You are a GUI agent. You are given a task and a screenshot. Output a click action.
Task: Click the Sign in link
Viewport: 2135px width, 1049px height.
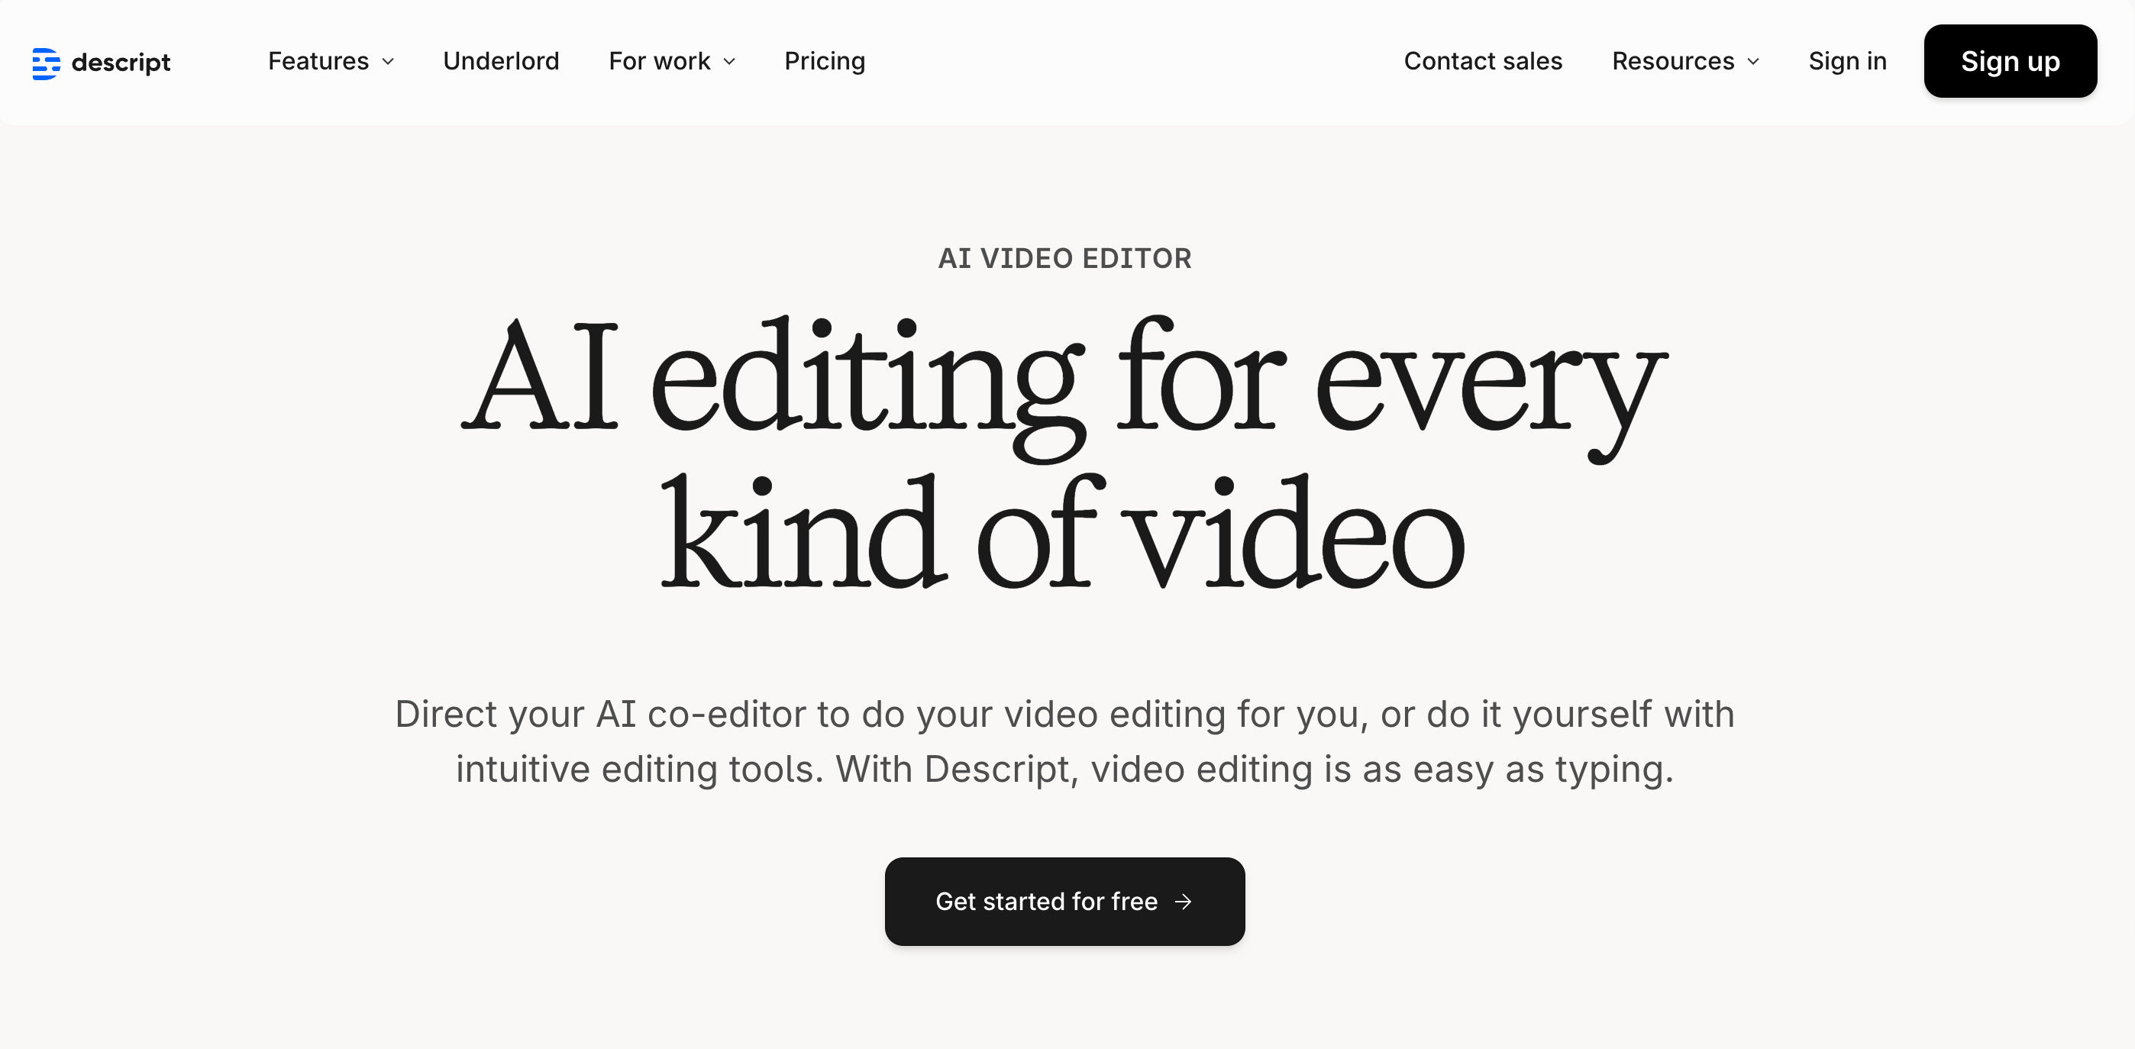pos(1847,60)
